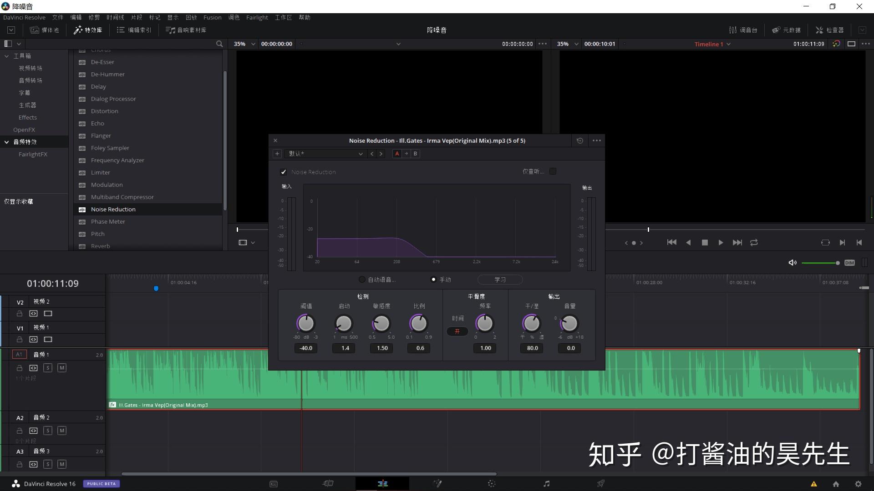The image size is (874, 491).
Task: Go to Cut page at bottom
Action: tap(328, 484)
